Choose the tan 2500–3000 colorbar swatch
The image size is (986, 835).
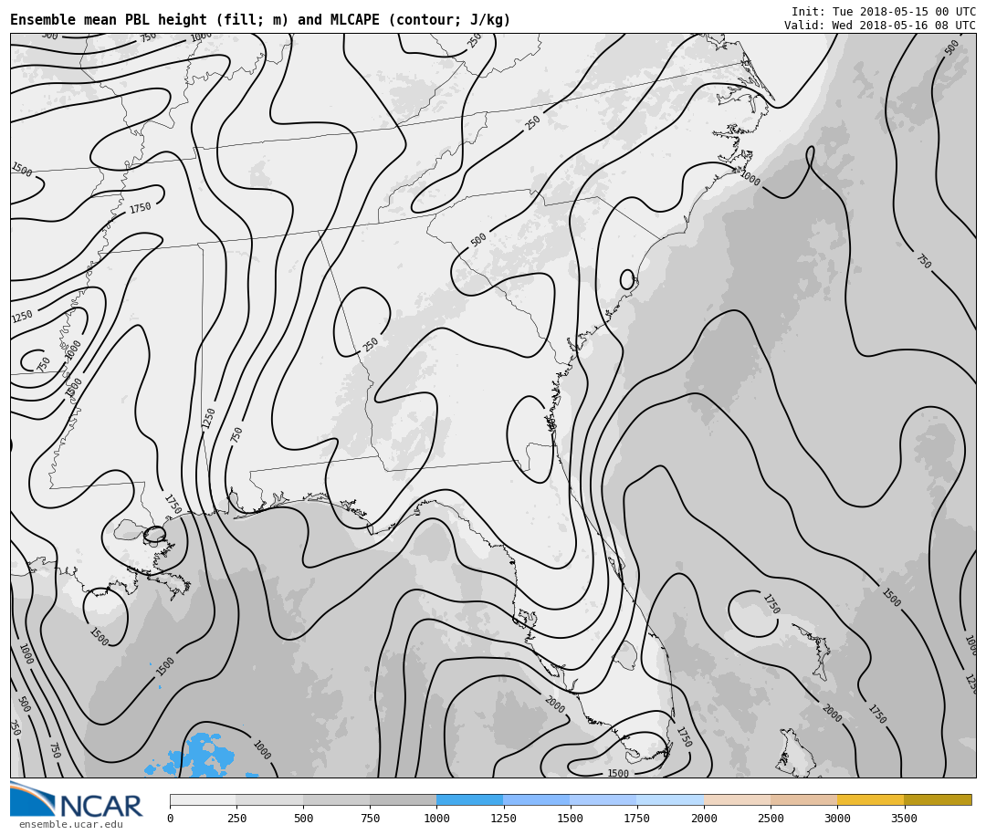pyautogui.click(x=803, y=799)
